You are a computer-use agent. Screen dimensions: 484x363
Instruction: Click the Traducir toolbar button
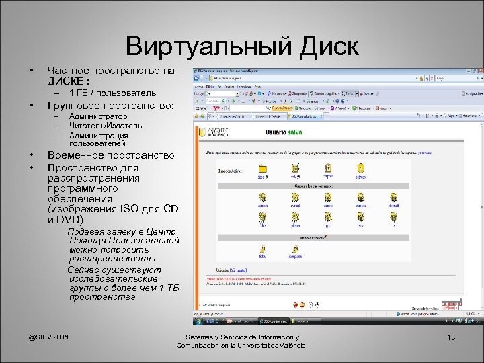[350, 93]
